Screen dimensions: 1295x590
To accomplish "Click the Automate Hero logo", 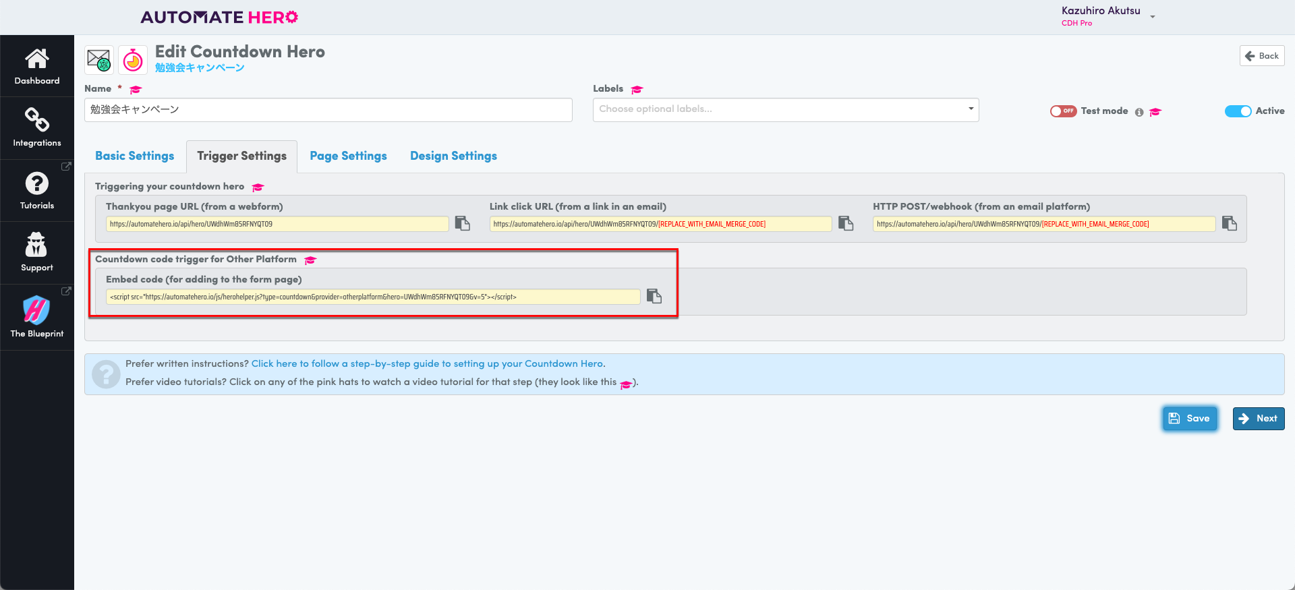I will pos(219,17).
